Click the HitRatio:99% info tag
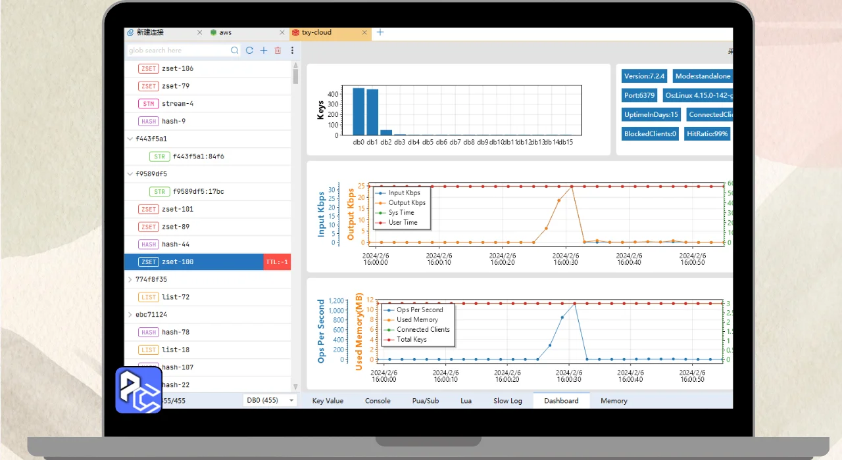Screen dimensions: 842x460 click(707, 133)
